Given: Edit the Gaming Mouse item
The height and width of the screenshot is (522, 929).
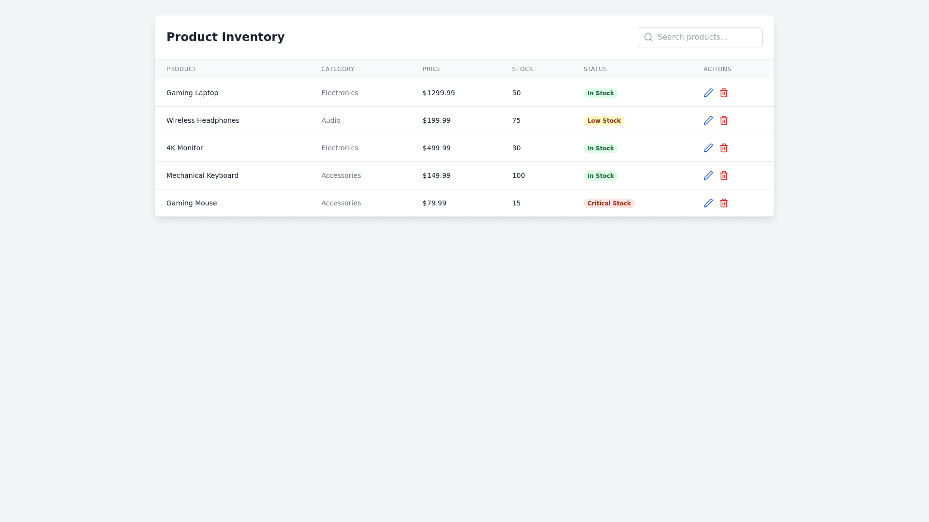Looking at the screenshot, I should point(708,203).
